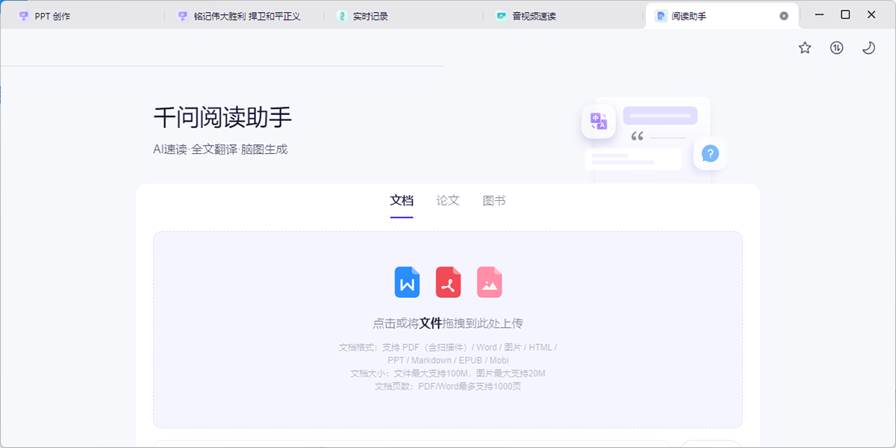The width and height of the screenshot is (896, 448).
Task: Click the pink image file icon
Action: point(489,282)
